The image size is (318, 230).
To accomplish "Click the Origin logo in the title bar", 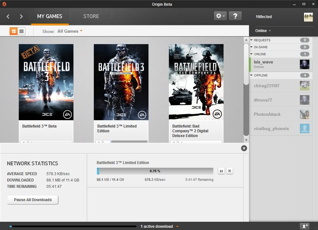I will pyautogui.click(x=4, y=4).
